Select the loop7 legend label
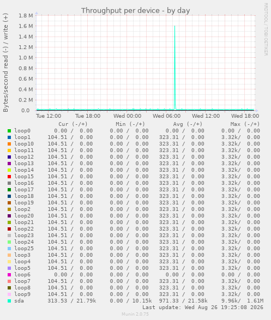The image size is (271, 320). pos(22,281)
